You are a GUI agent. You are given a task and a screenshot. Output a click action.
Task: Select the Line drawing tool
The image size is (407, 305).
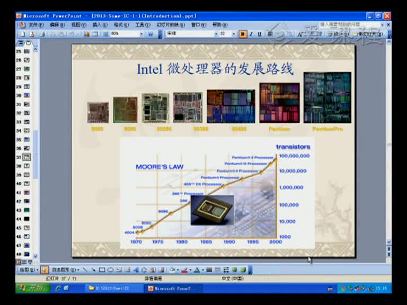click(85, 270)
